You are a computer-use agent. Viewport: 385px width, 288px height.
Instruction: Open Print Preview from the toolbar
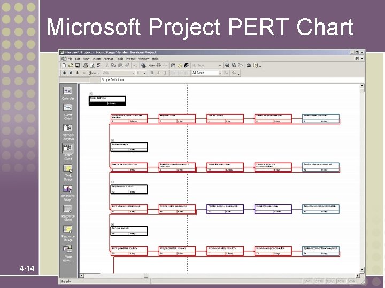pos(92,66)
